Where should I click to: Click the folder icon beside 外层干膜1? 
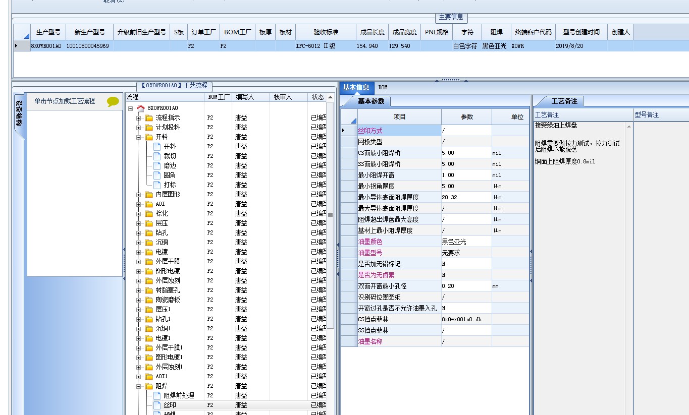(149, 348)
